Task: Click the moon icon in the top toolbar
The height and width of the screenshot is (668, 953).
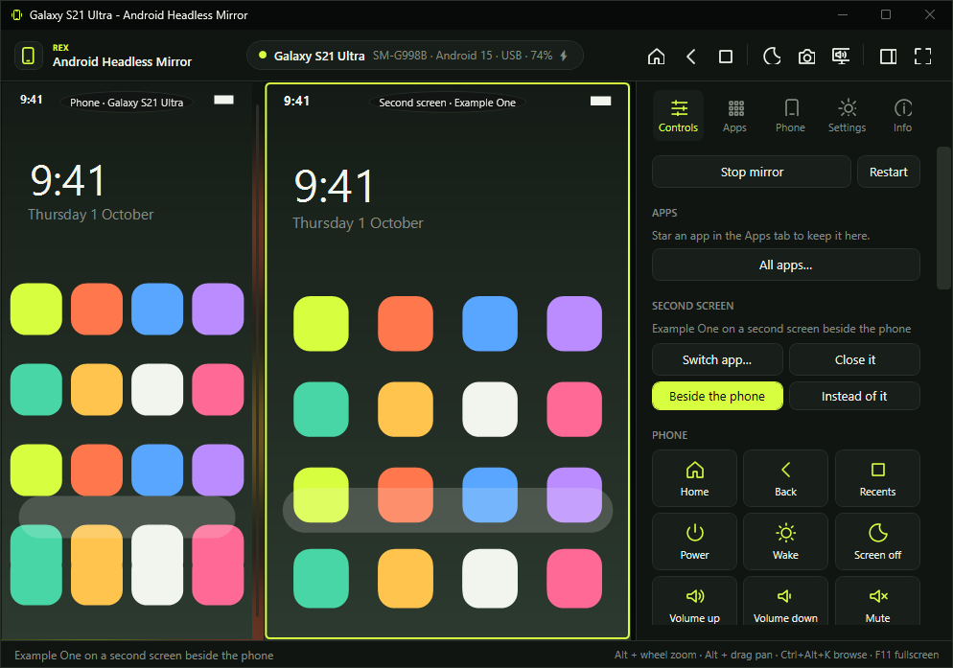Action: (x=772, y=57)
